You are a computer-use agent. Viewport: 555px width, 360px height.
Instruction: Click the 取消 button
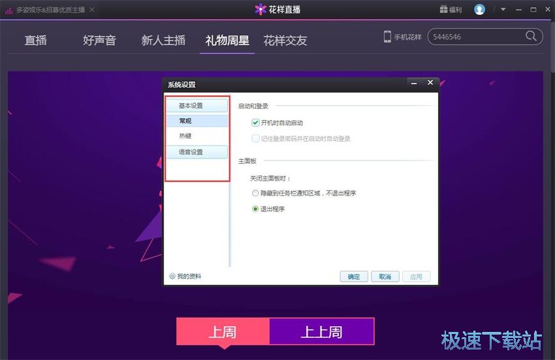point(385,277)
